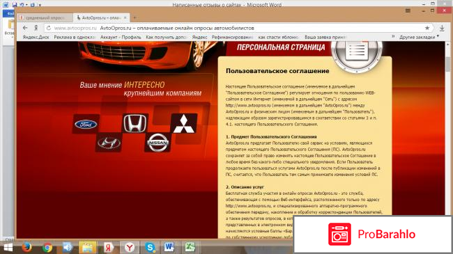The height and width of the screenshot is (254, 453).
Task: Open Skype from the taskbar
Action: point(150,247)
